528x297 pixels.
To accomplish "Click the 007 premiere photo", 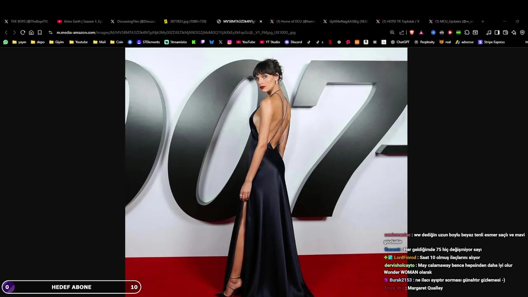I will [266, 172].
